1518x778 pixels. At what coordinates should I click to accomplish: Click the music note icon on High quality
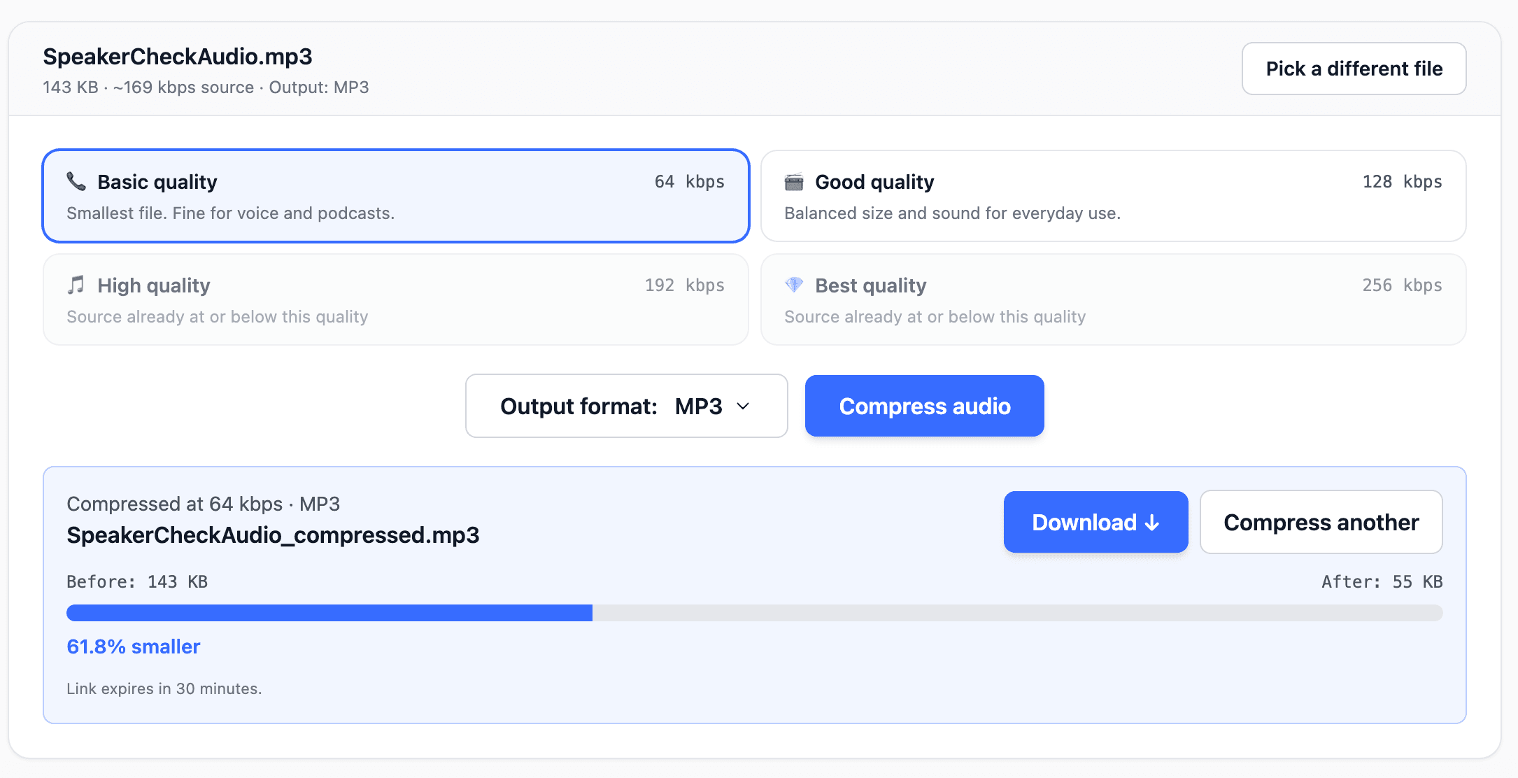click(76, 285)
